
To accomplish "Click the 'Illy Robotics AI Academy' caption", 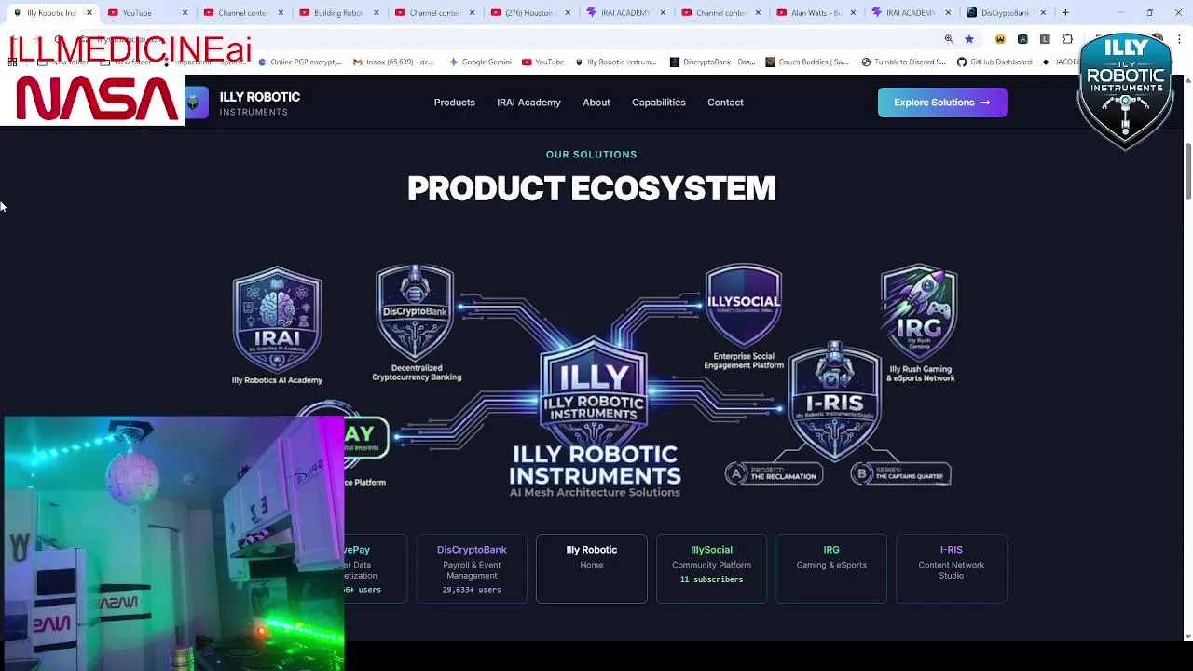I will click(277, 380).
